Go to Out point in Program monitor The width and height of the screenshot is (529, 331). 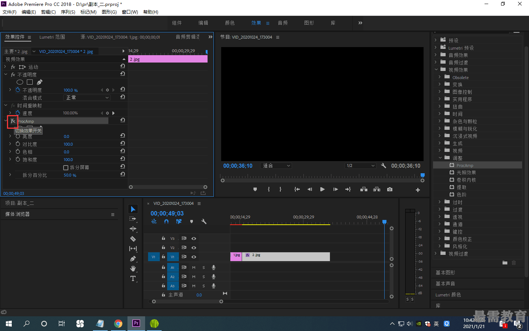tap(348, 189)
